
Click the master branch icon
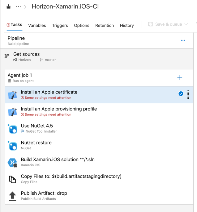(x=41, y=60)
